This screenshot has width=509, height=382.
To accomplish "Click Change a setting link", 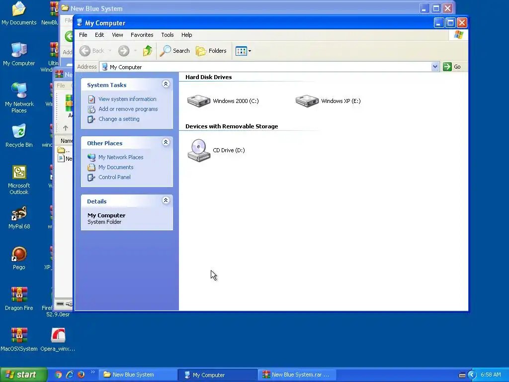I will pyautogui.click(x=119, y=119).
